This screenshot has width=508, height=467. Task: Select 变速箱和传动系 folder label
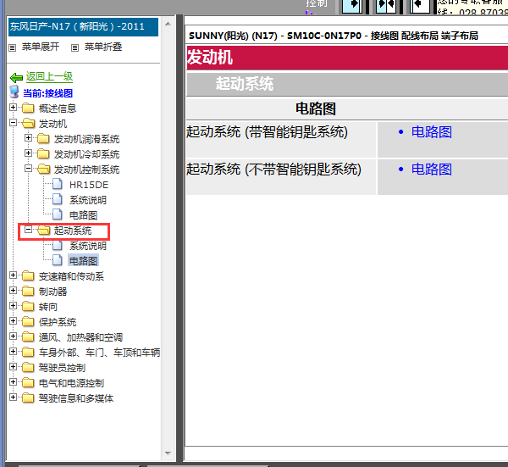71,276
